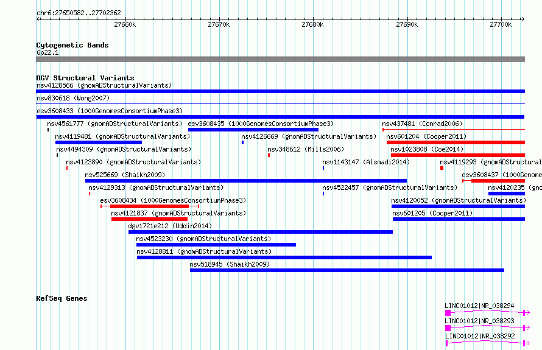Click the DGV Structural Variants track title

[85, 78]
